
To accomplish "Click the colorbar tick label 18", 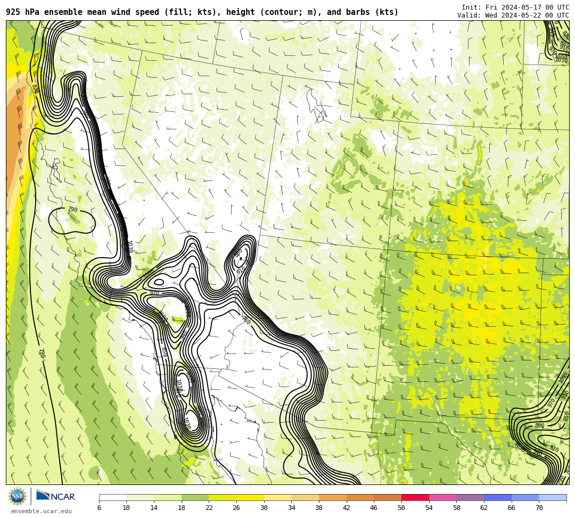I will (182, 508).
